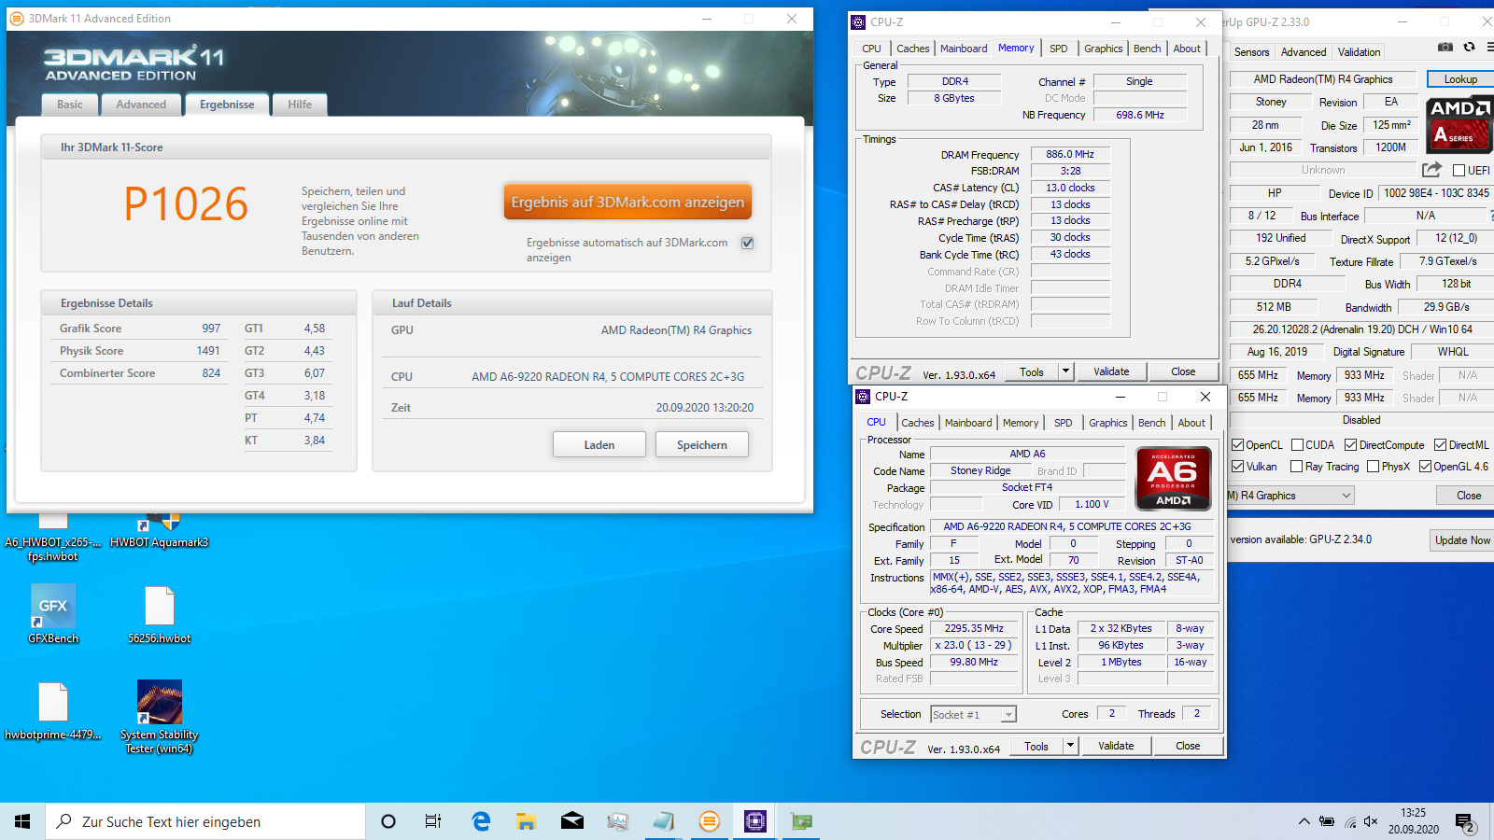Click the network tray icon
Screen dimensions: 1494x840
coord(1349,821)
